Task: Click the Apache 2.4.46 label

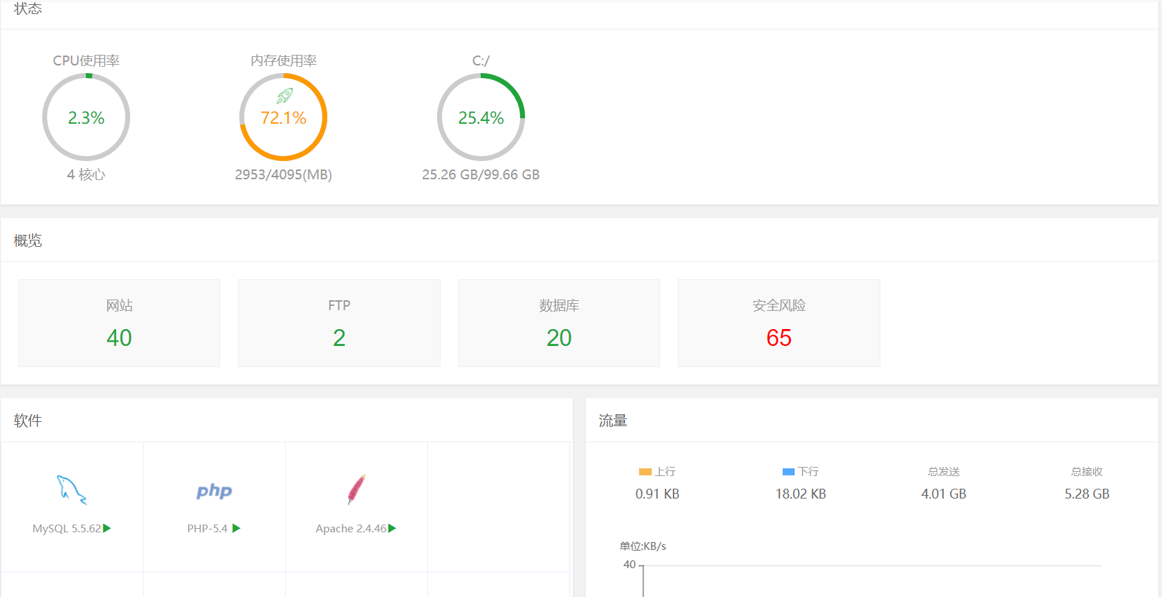Action: click(351, 528)
